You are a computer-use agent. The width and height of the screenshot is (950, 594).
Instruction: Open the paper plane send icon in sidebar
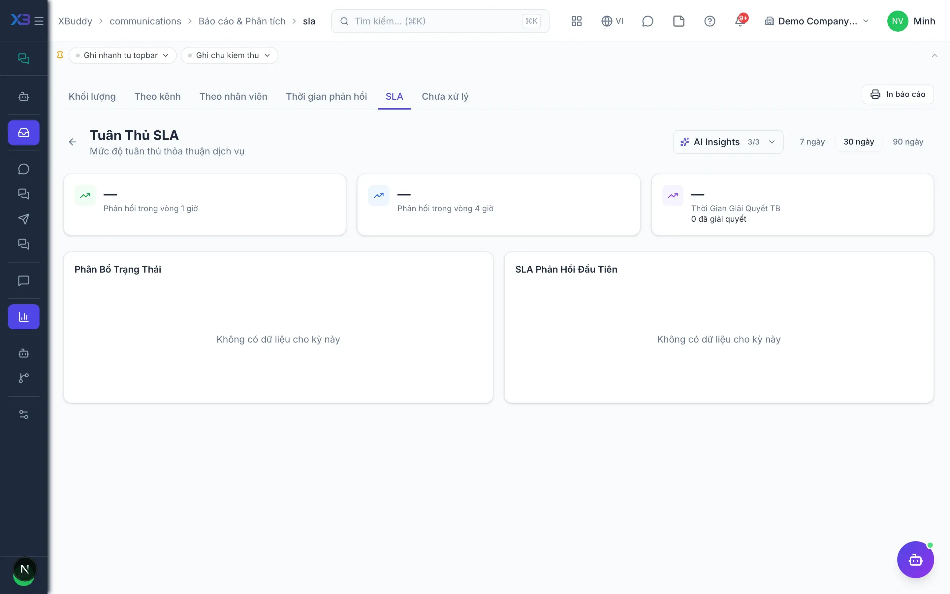[x=23, y=219]
